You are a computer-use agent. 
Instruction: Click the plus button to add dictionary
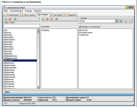(x=125, y=21)
